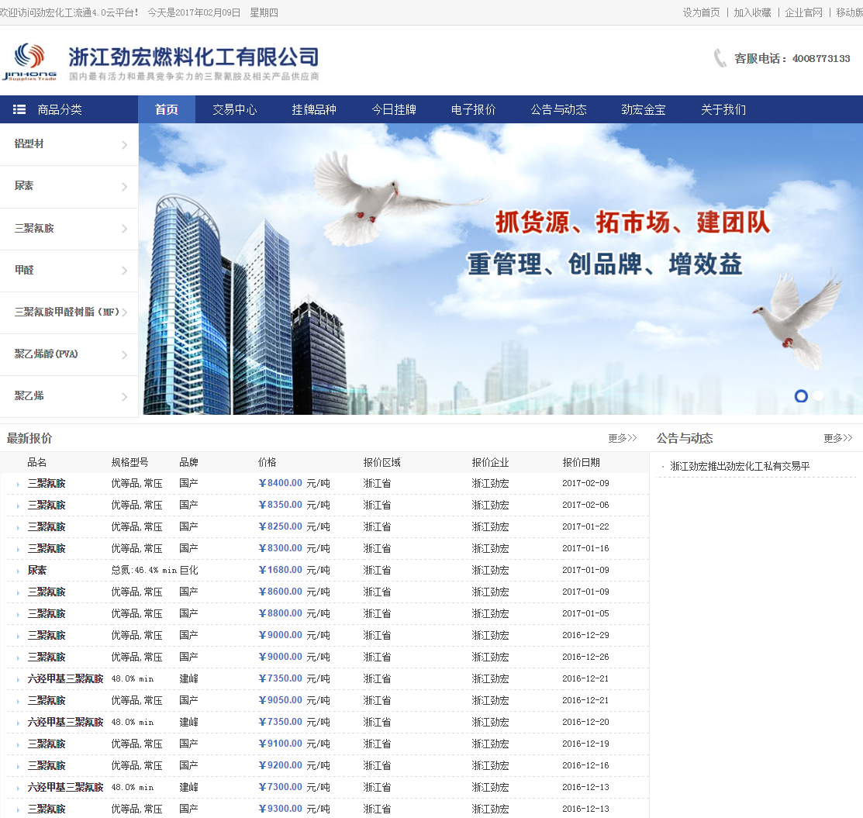Image resolution: width=863 pixels, height=818 pixels.
Task: Select the 铝型材 category label
Action: point(29,143)
